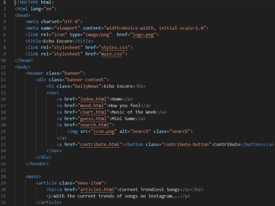Open the guess.html href path
Image resolution: width=275 pixels, height=206 pixels.
point(93,119)
